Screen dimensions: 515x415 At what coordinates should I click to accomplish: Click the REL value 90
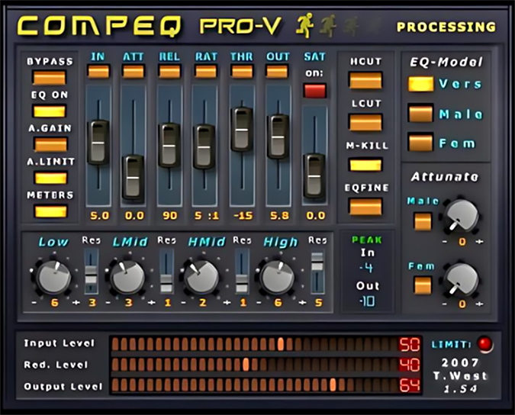click(x=170, y=216)
